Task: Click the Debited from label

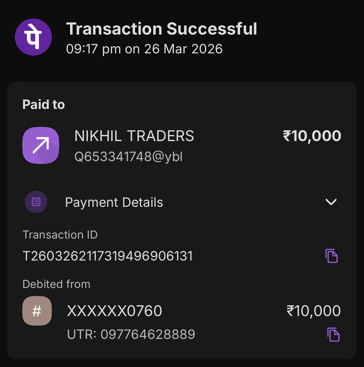Action: (56, 284)
